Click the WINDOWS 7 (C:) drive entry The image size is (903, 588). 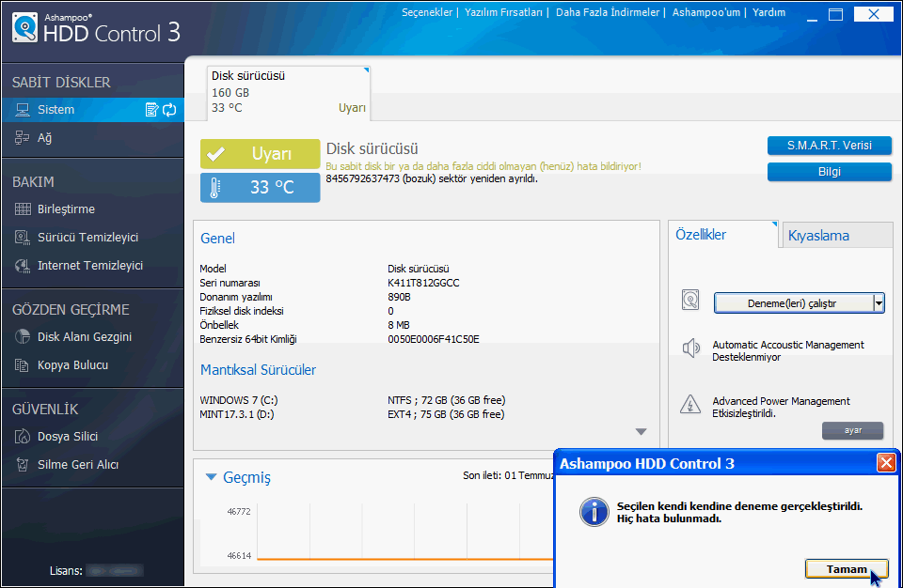point(238,400)
